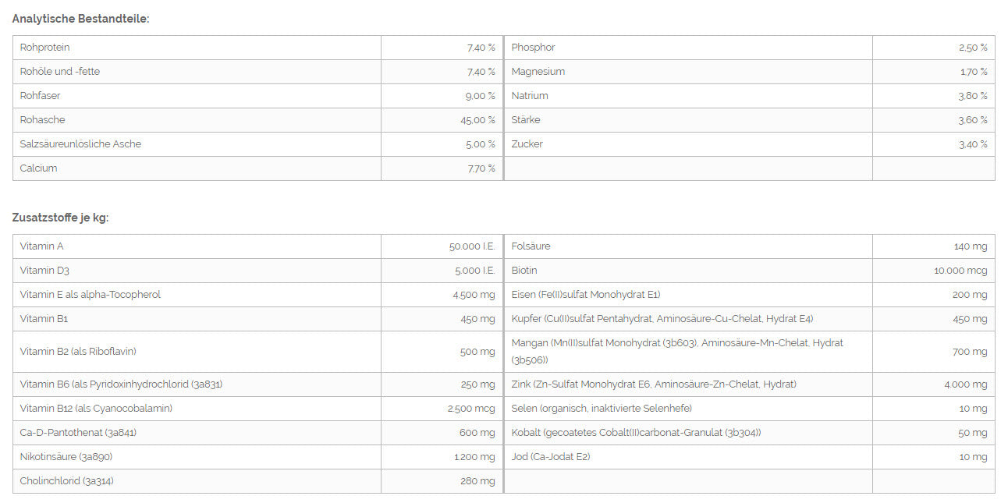Click the Zusatzstoffe je kg heading
Screen dimensions: 1008x503
point(60,218)
